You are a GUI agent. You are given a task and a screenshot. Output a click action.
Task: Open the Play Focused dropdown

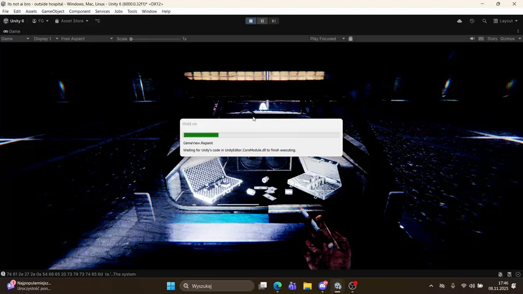pos(327,39)
